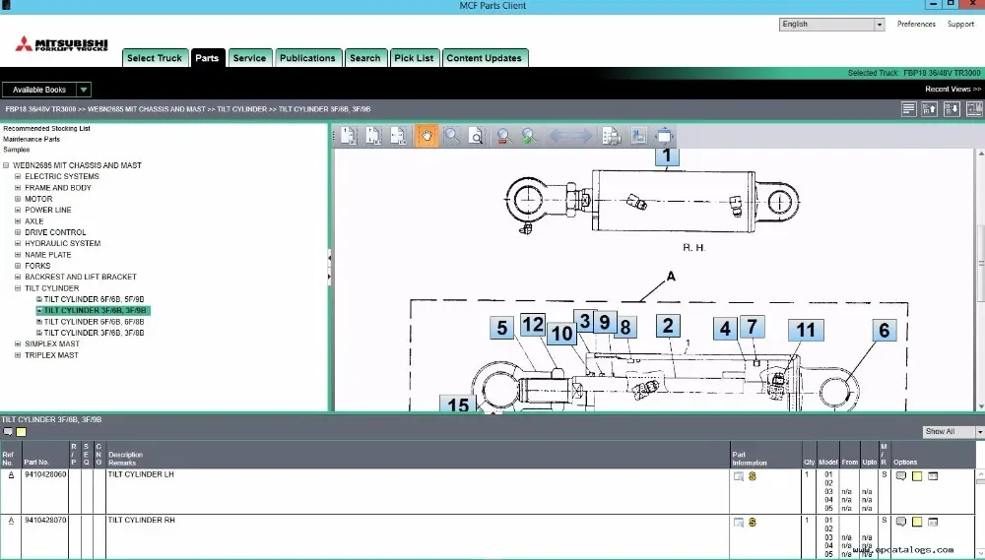
Task: Open part information for TILT CYLINDER LH
Action: point(739,476)
